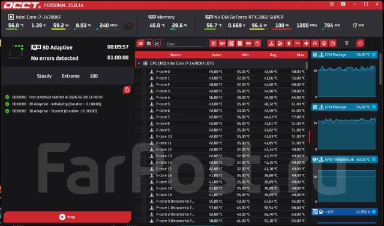Click the NVIDIA GeForce RTX 2060 SUPER label

(248, 17)
